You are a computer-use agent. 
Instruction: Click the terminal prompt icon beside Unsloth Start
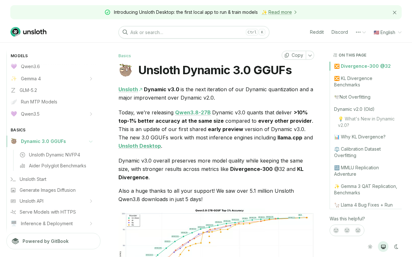coord(13,179)
